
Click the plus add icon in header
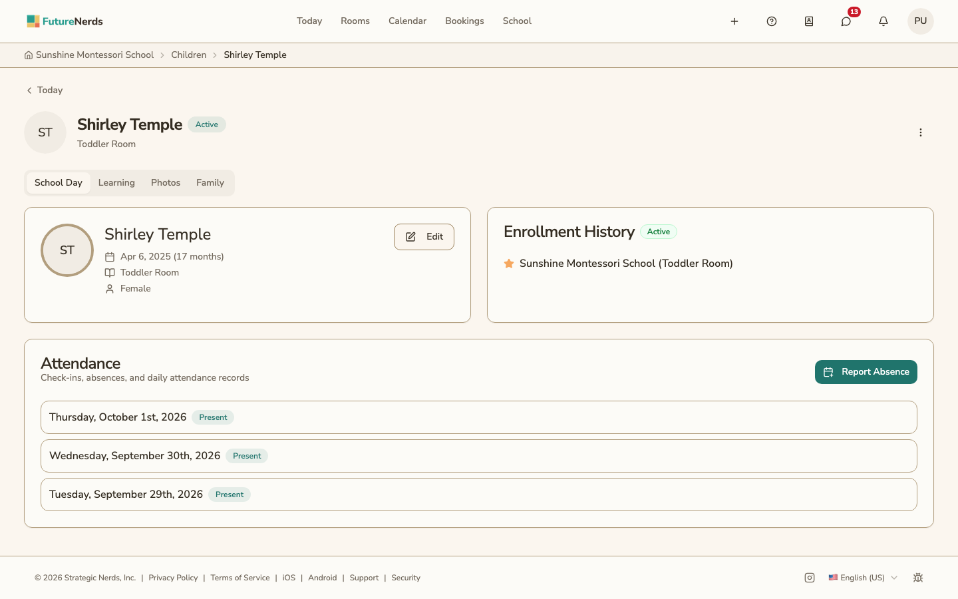click(x=734, y=21)
